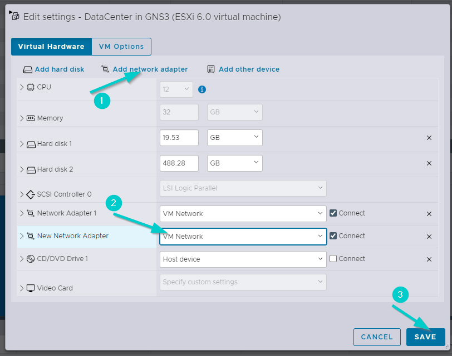
Task: Remove Hard disk 1 with X icon
Action: point(429,138)
